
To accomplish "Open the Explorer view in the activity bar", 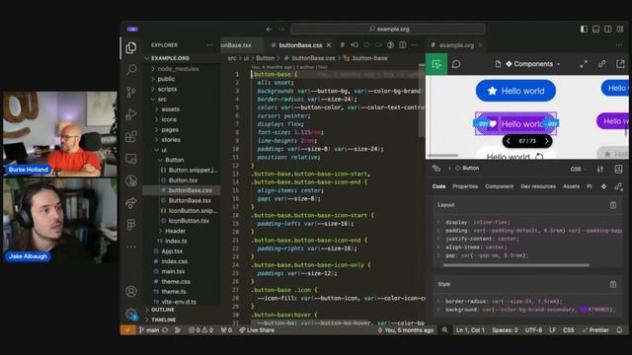I will 131,48.
